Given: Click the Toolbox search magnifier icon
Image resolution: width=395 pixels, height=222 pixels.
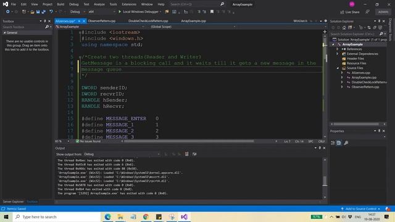Looking at the screenshot, I should click(47, 27).
